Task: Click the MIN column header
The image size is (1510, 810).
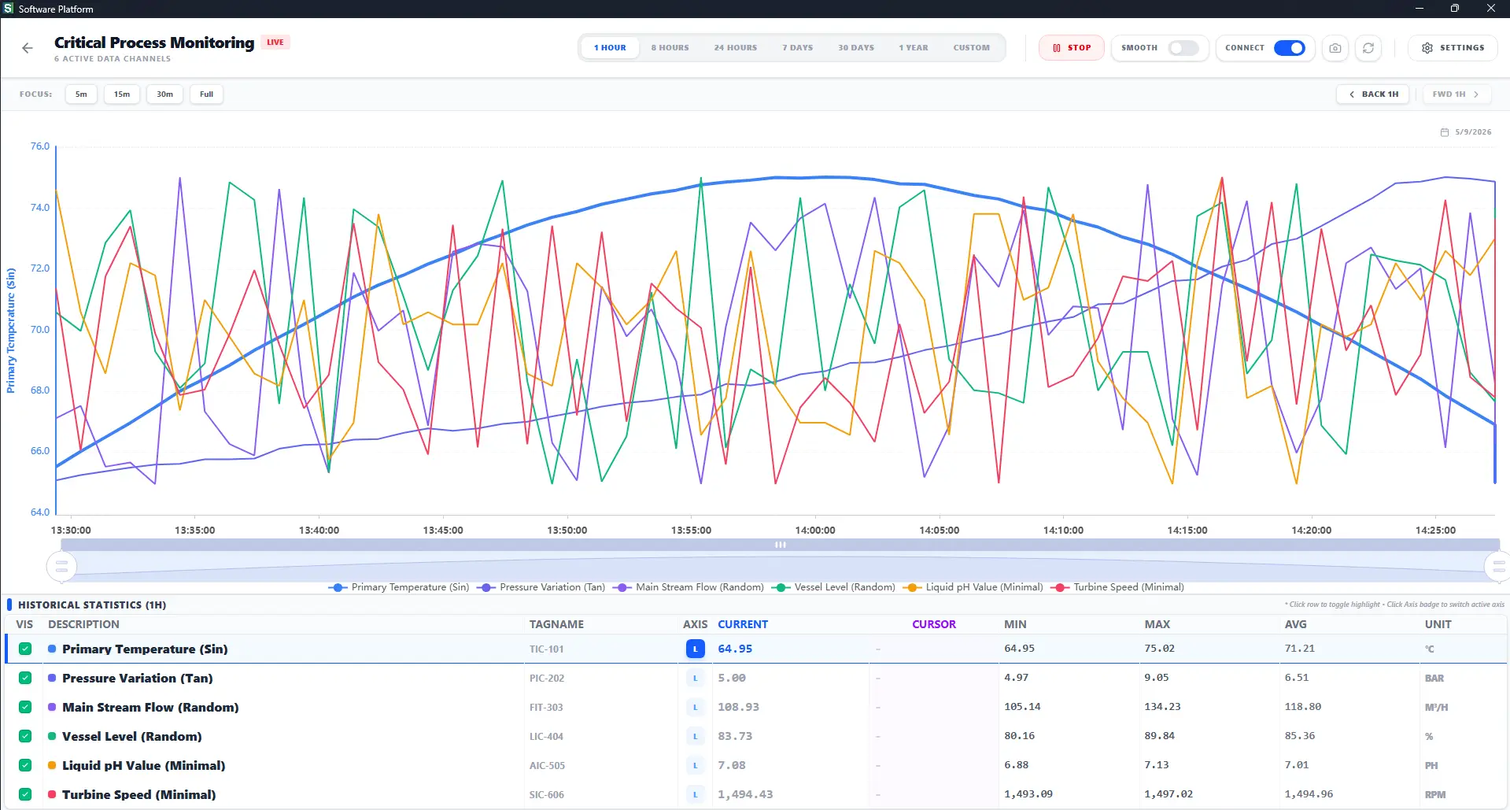Action: coord(1015,624)
